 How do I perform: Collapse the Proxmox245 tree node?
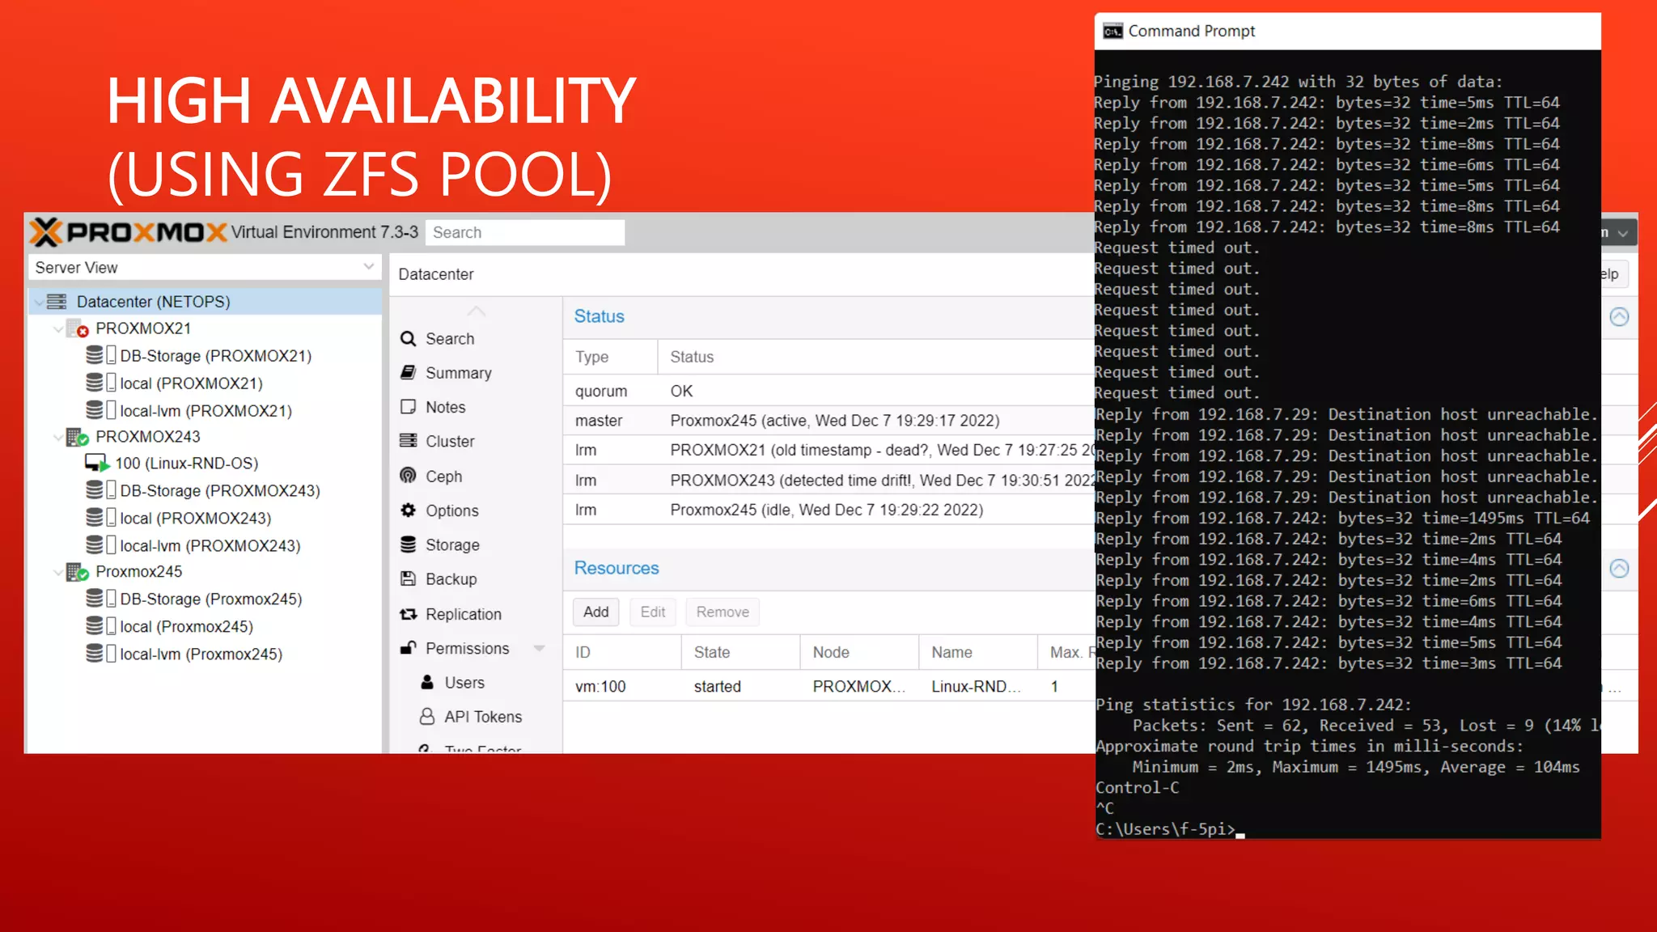coord(57,573)
